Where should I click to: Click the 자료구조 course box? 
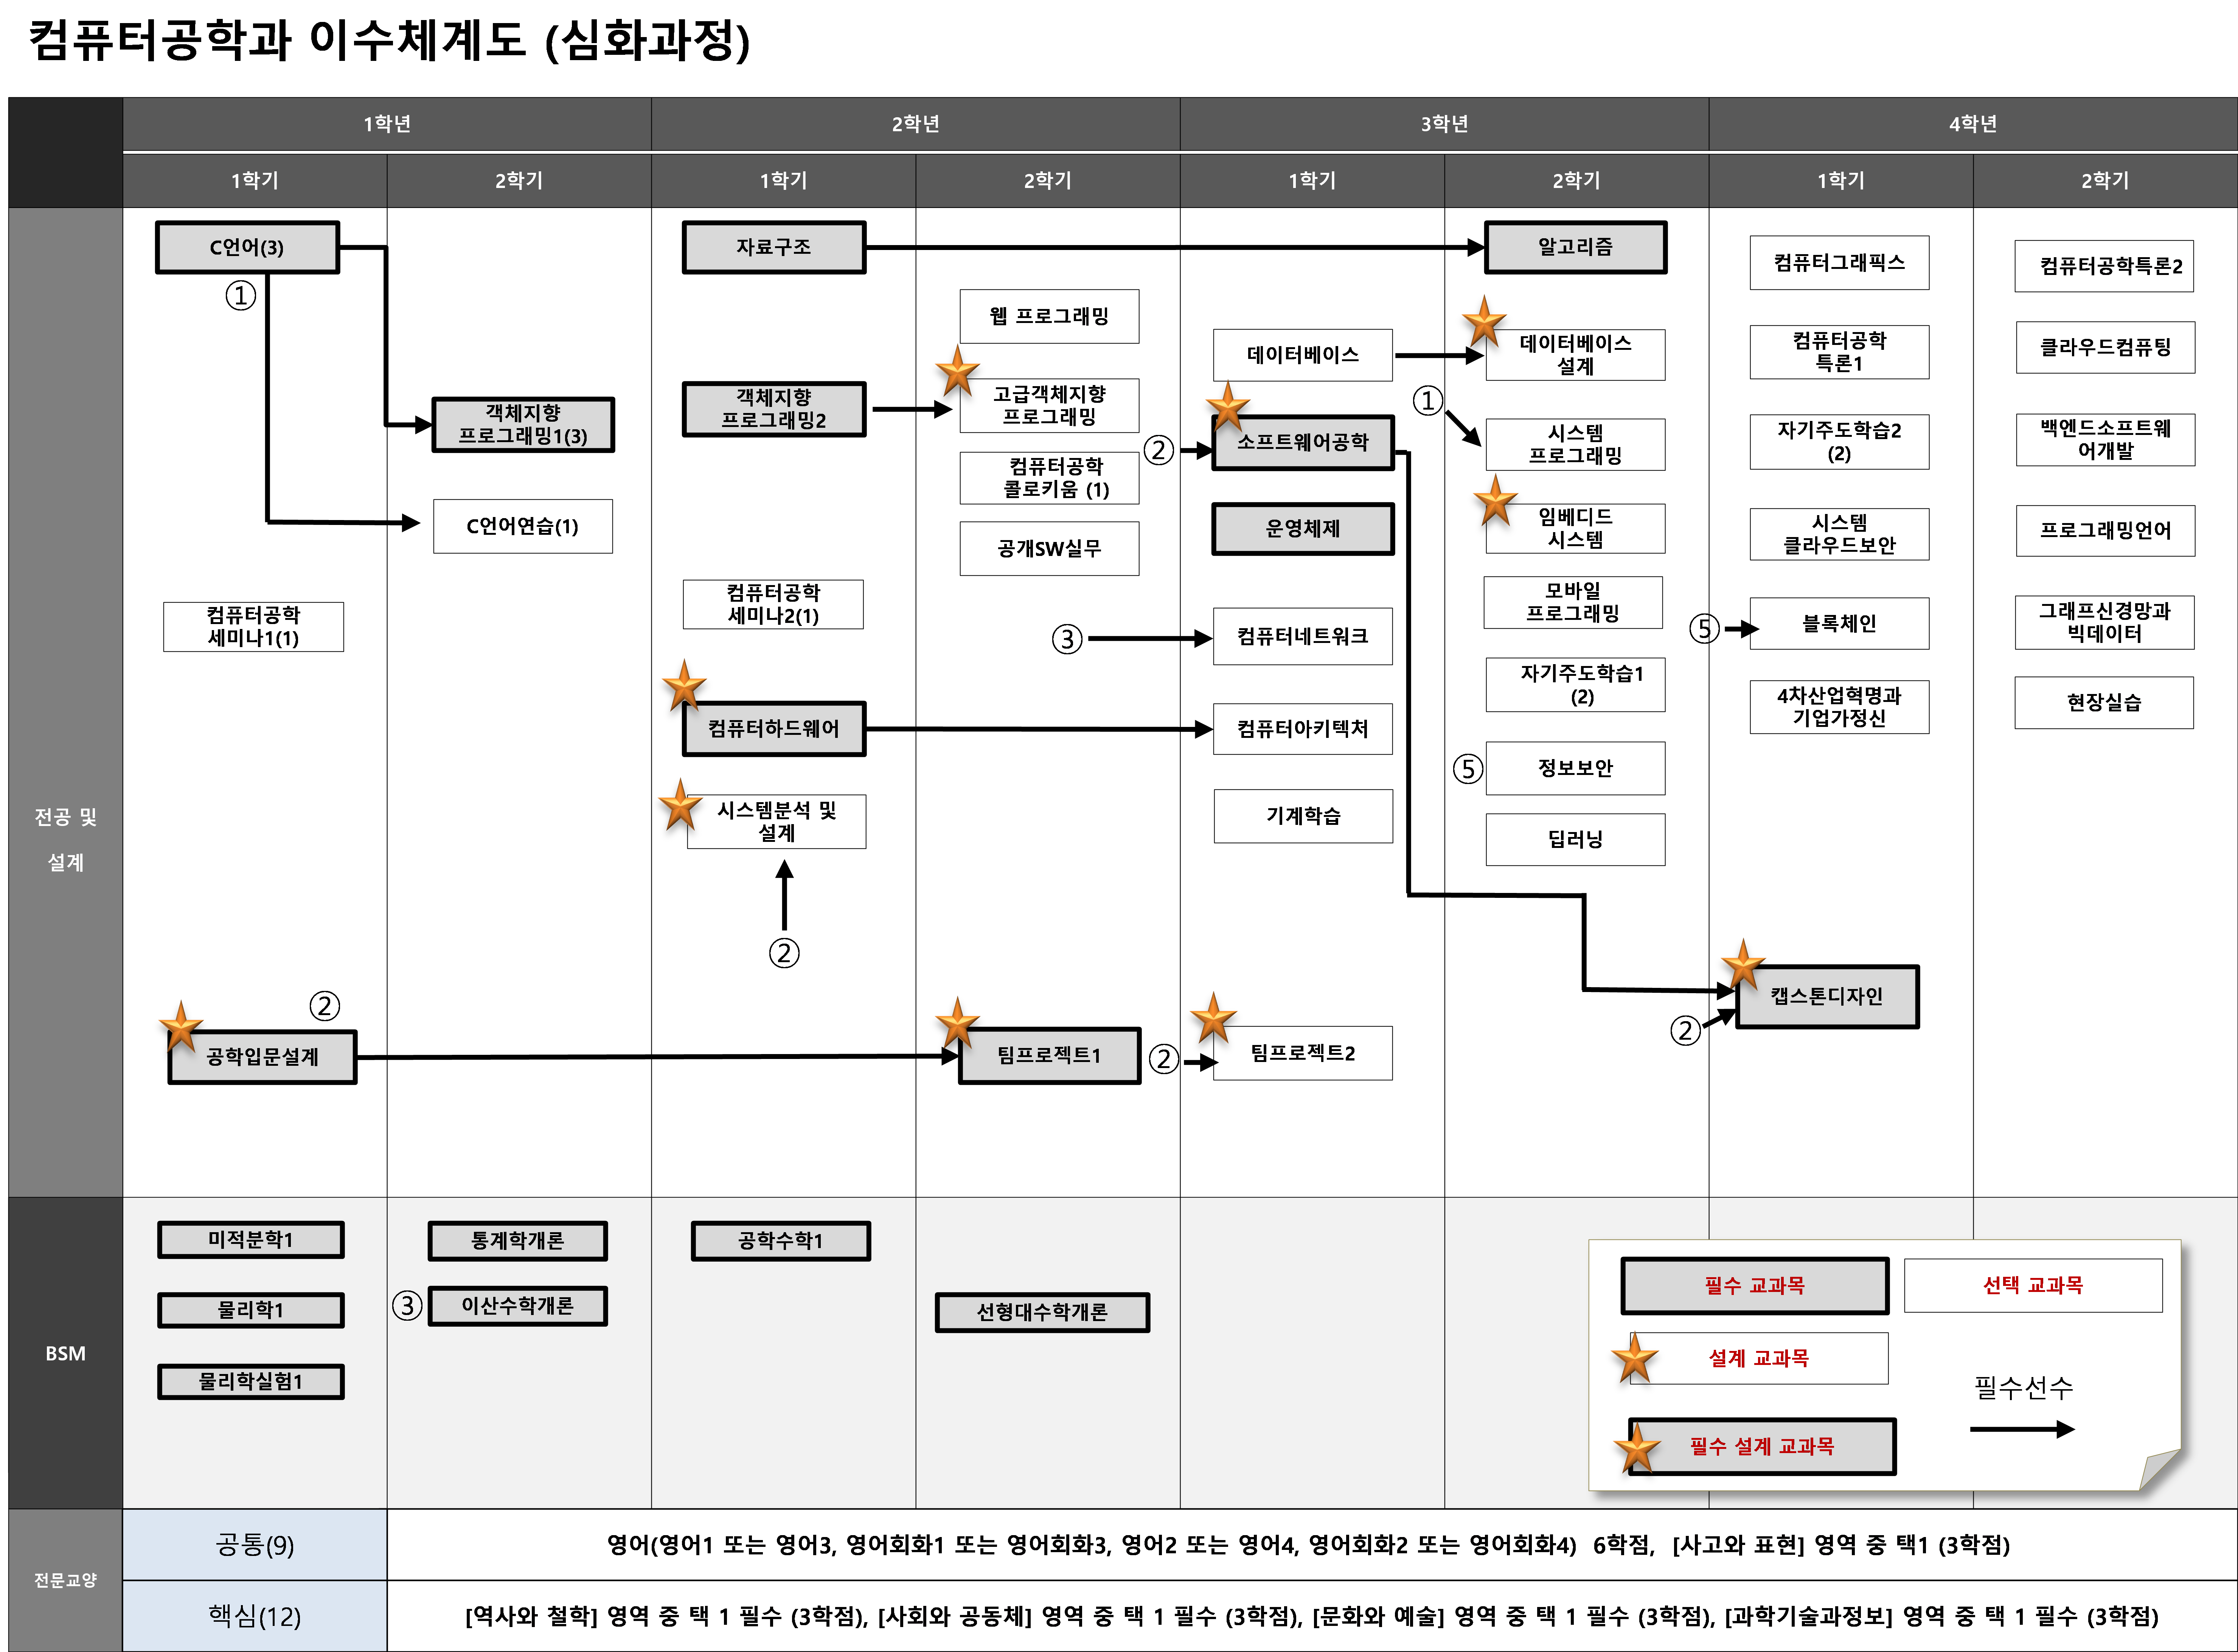tap(773, 247)
